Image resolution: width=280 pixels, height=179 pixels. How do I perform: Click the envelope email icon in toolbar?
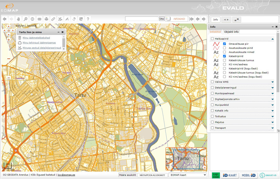(x=39, y=19)
